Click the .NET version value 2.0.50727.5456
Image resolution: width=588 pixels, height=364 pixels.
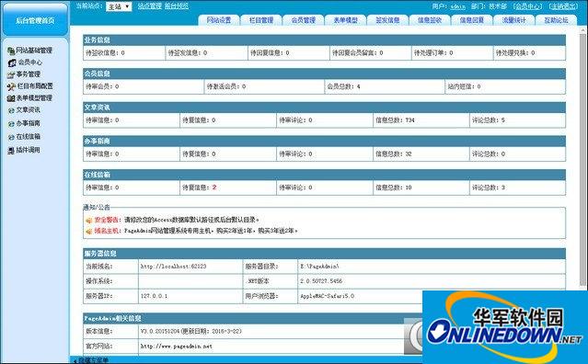point(321,281)
